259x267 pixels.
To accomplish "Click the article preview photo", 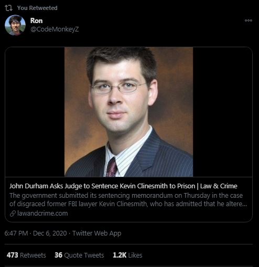I will (x=129, y=112).
